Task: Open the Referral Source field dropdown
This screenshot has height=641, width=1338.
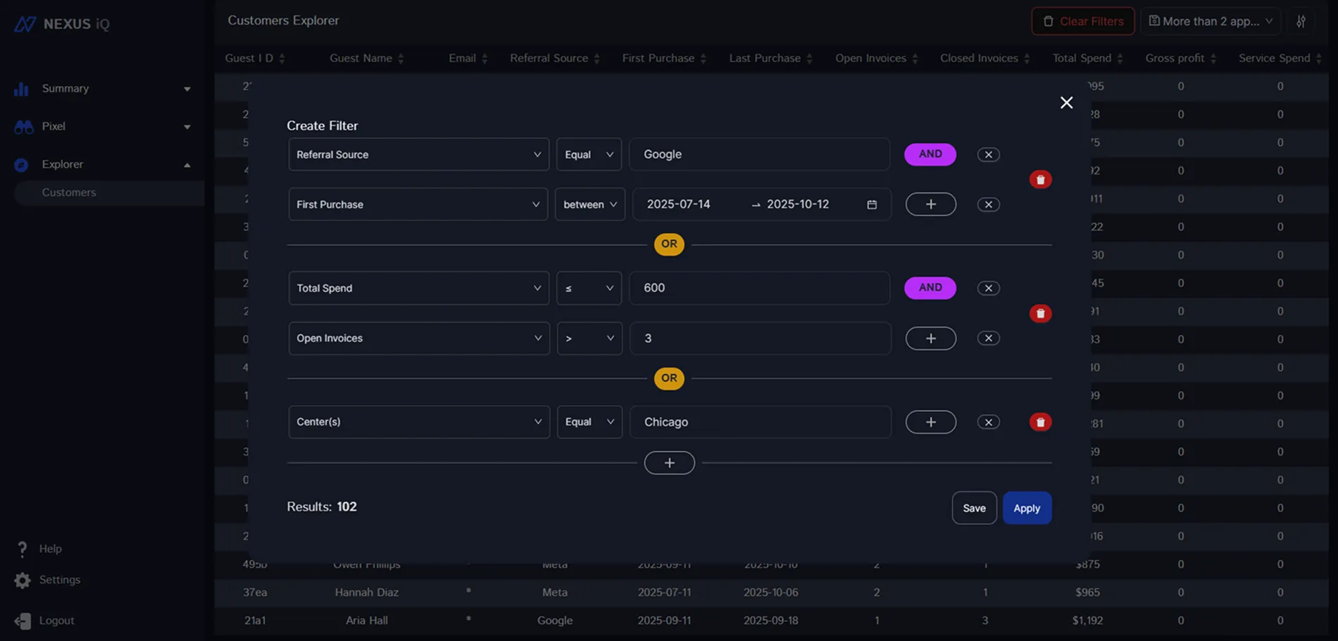Action: [x=418, y=154]
